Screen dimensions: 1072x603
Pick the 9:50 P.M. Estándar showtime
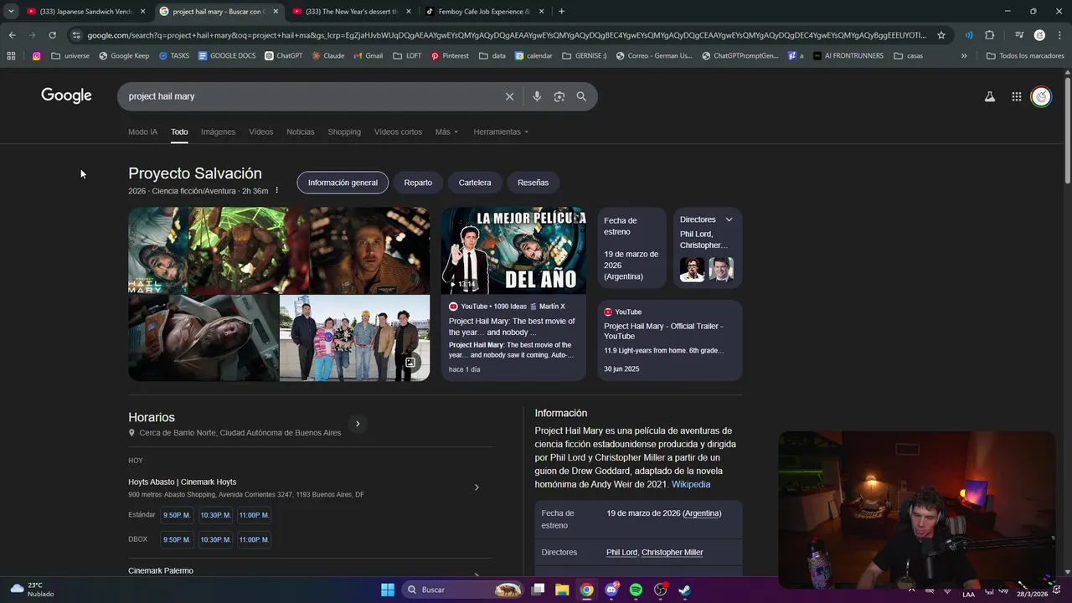click(x=177, y=515)
